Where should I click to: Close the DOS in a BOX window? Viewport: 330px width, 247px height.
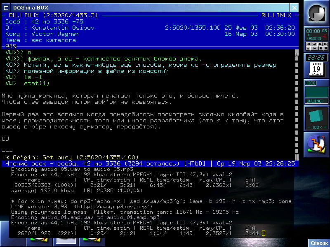[x=294, y=7]
